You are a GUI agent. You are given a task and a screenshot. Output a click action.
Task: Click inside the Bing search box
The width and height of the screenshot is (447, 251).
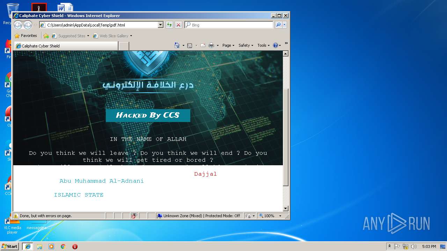click(229, 25)
